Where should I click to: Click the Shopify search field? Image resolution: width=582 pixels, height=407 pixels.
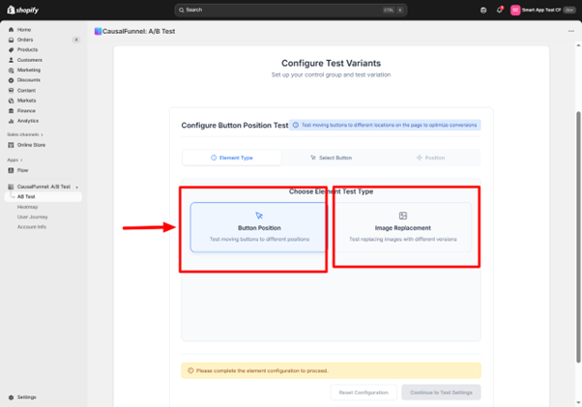(290, 10)
